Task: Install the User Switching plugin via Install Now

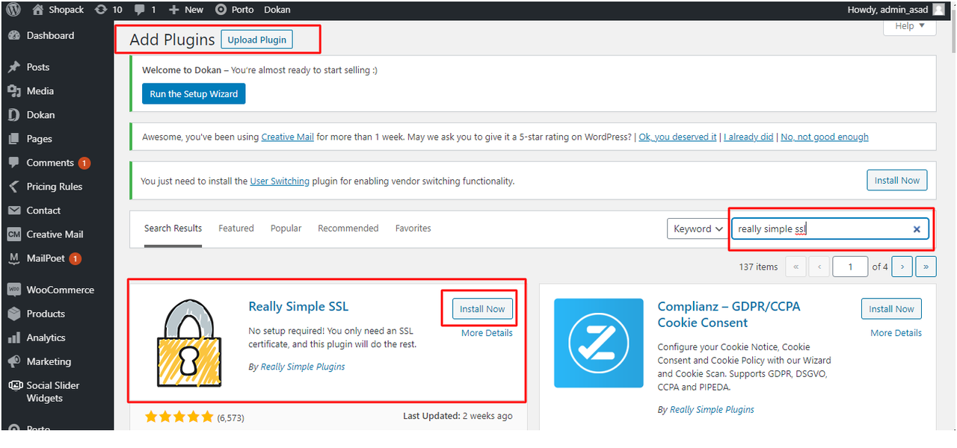Action: point(897,181)
